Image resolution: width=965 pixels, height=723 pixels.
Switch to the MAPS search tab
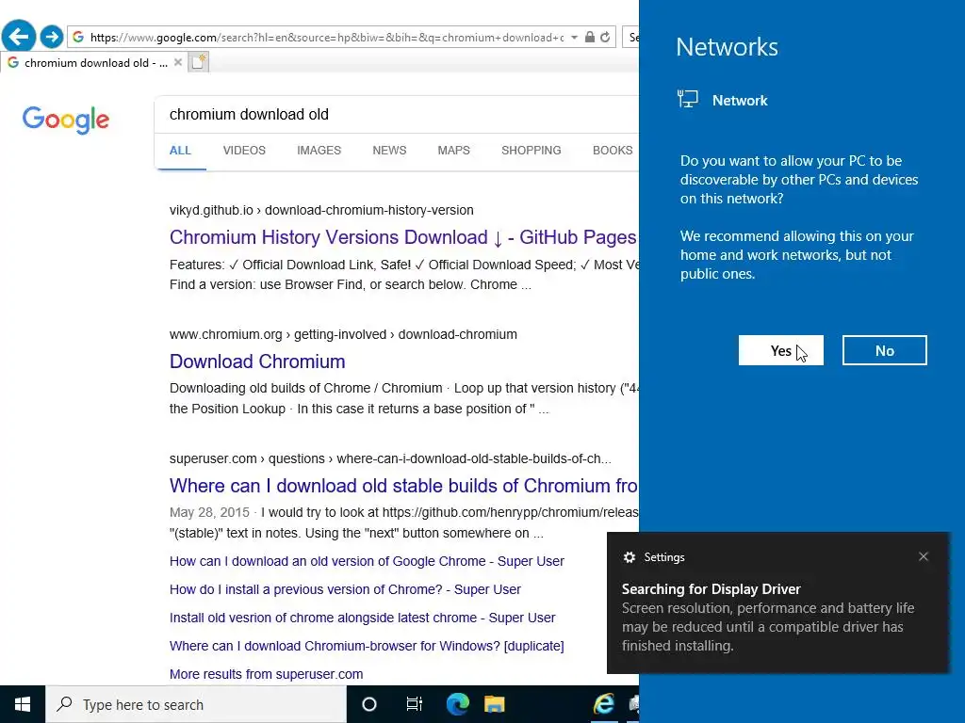coord(453,151)
